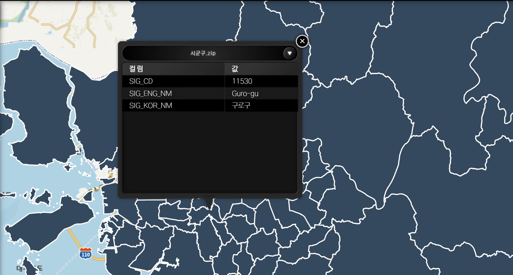Click the 컬럼 column header
This screenshot has width=513, height=275.
[x=136, y=69]
